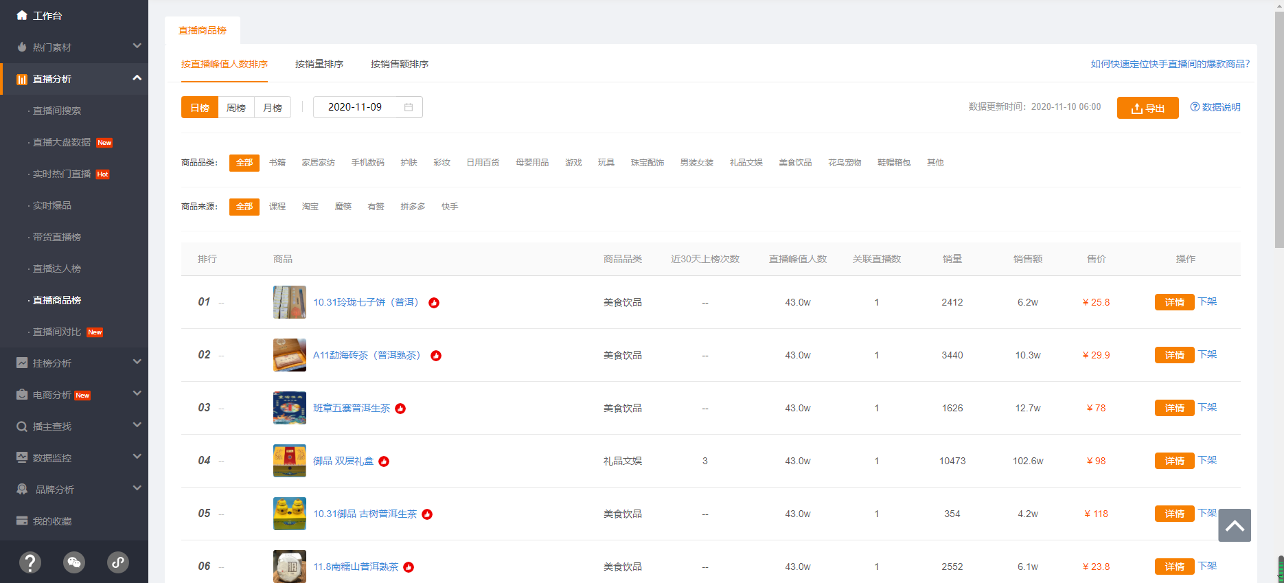Click the 数据监控 monitor icon
Image resolution: width=1284 pixels, height=583 pixels.
click(22, 457)
